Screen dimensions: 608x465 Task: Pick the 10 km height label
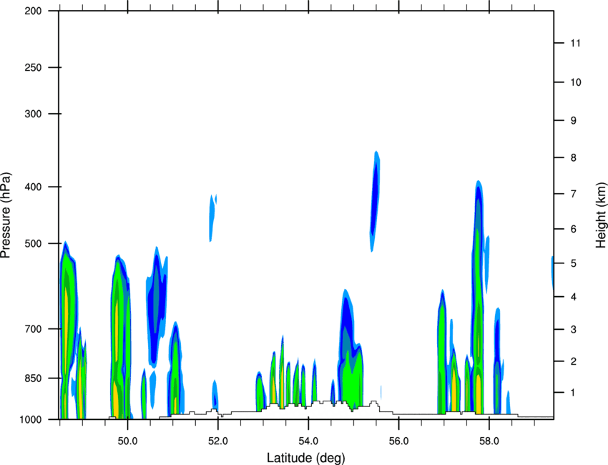[x=576, y=82]
